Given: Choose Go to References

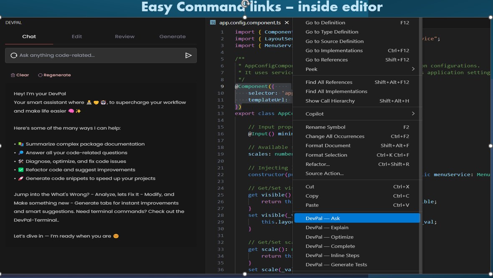Looking at the screenshot, I should tap(357, 60).
